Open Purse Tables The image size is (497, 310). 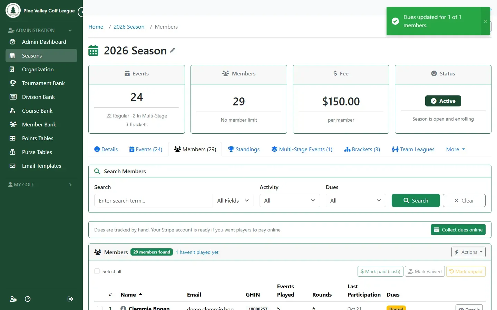coord(41,152)
